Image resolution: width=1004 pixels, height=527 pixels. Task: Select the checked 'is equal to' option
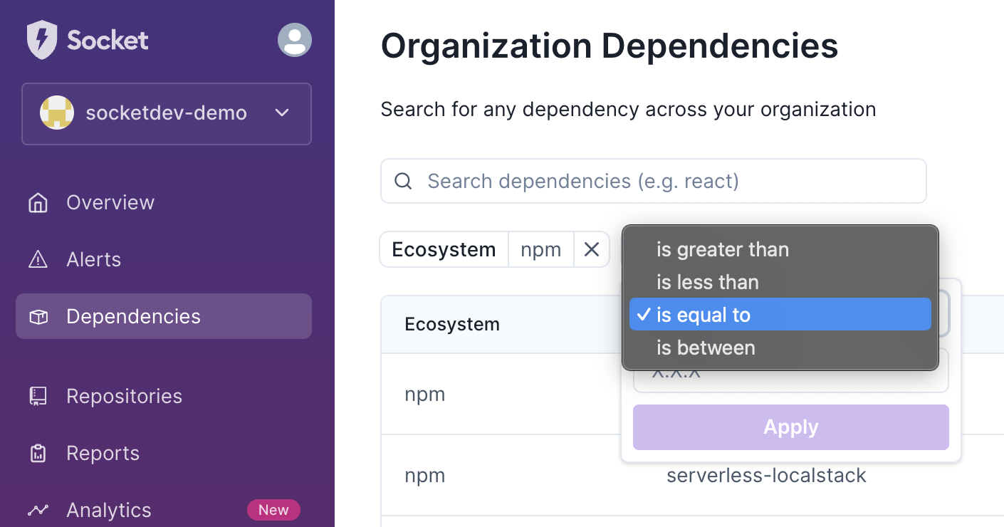point(780,315)
